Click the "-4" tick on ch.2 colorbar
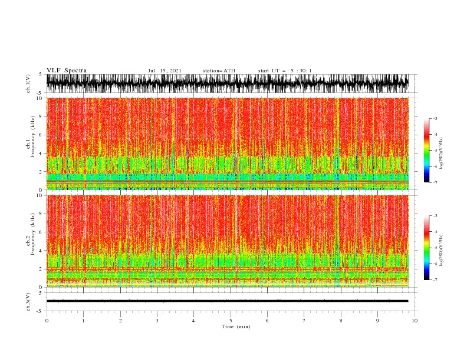Screen dimensions: 467x360 click(x=435, y=232)
